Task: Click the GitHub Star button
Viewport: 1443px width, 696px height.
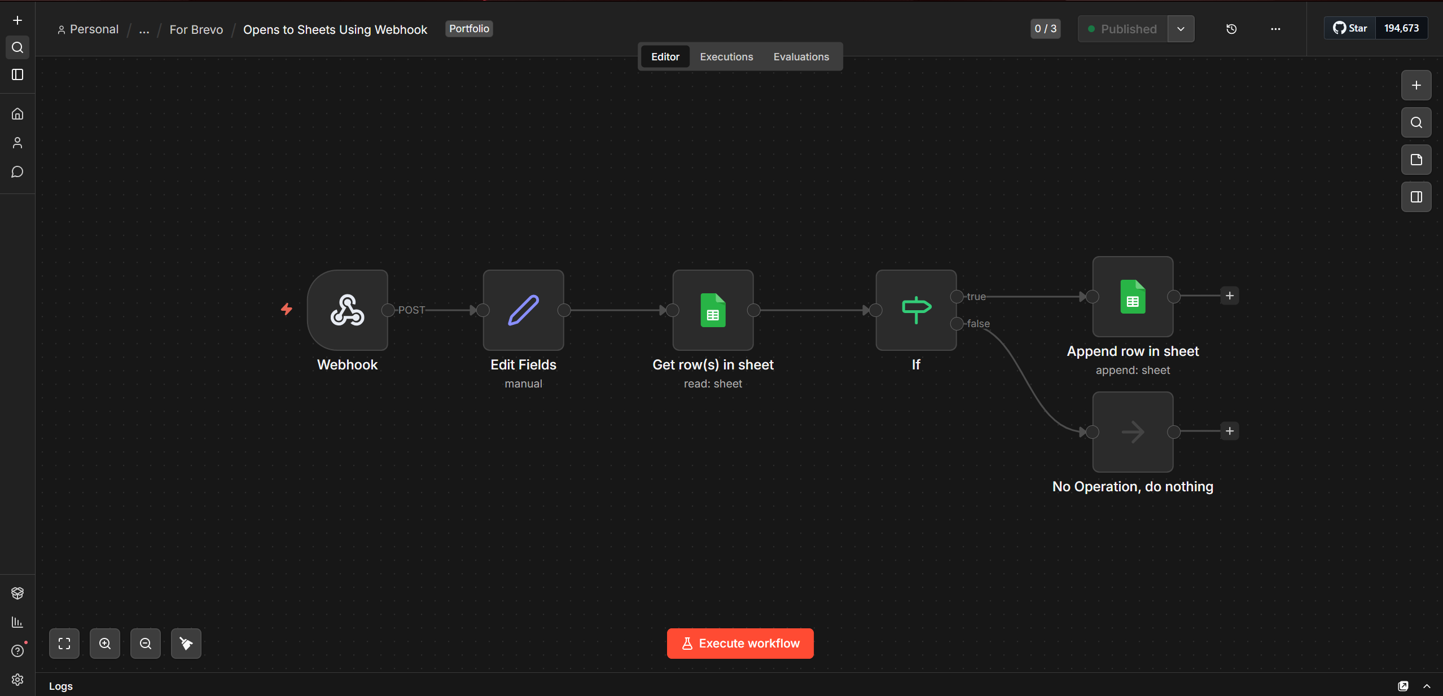Action: 1350,28
